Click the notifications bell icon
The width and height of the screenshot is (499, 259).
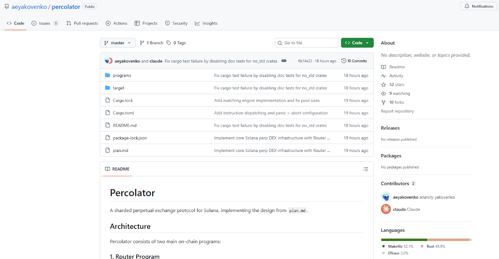467,6
